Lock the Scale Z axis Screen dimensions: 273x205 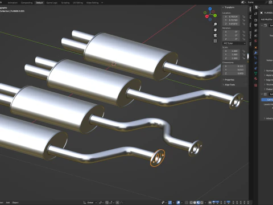243,58
